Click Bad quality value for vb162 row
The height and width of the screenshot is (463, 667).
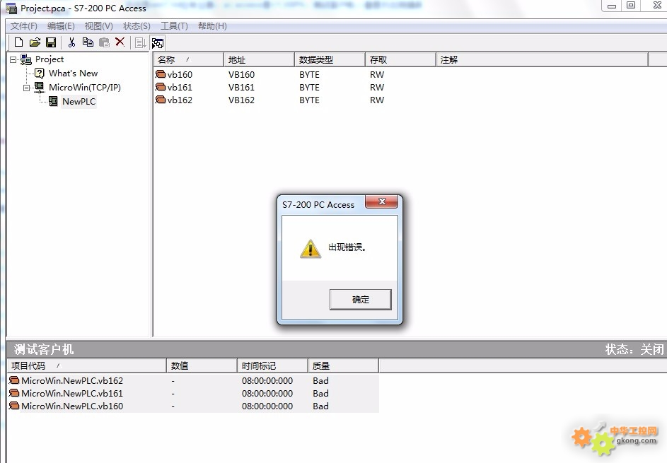(320, 380)
